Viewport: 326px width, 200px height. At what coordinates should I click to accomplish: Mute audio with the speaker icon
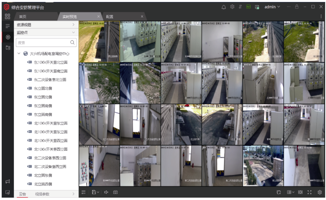pos(106,192)
